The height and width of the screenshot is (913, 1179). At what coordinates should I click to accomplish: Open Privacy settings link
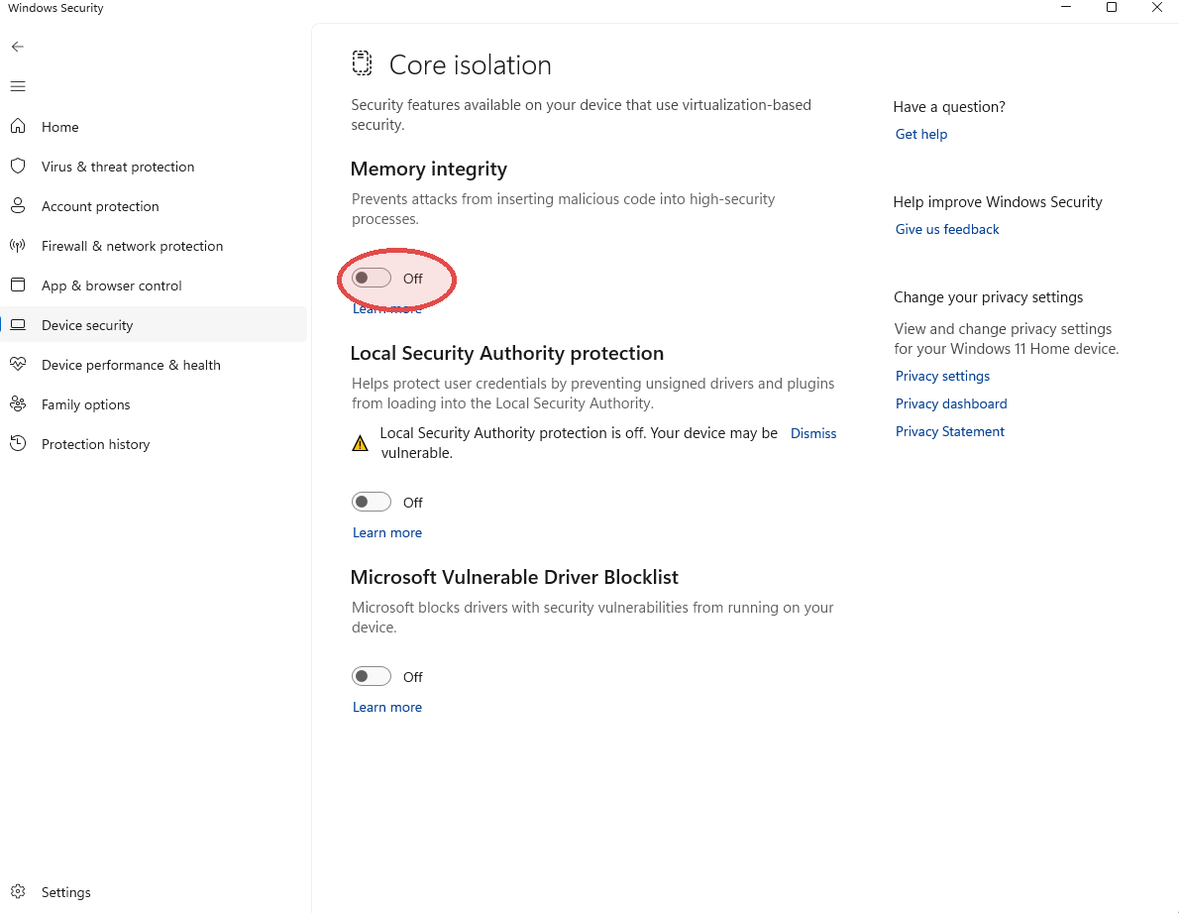coord(942,376)
